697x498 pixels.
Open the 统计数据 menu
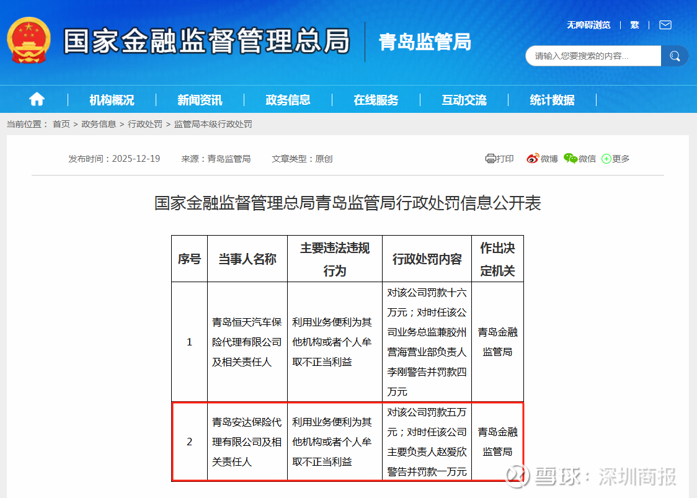point(552,100)
